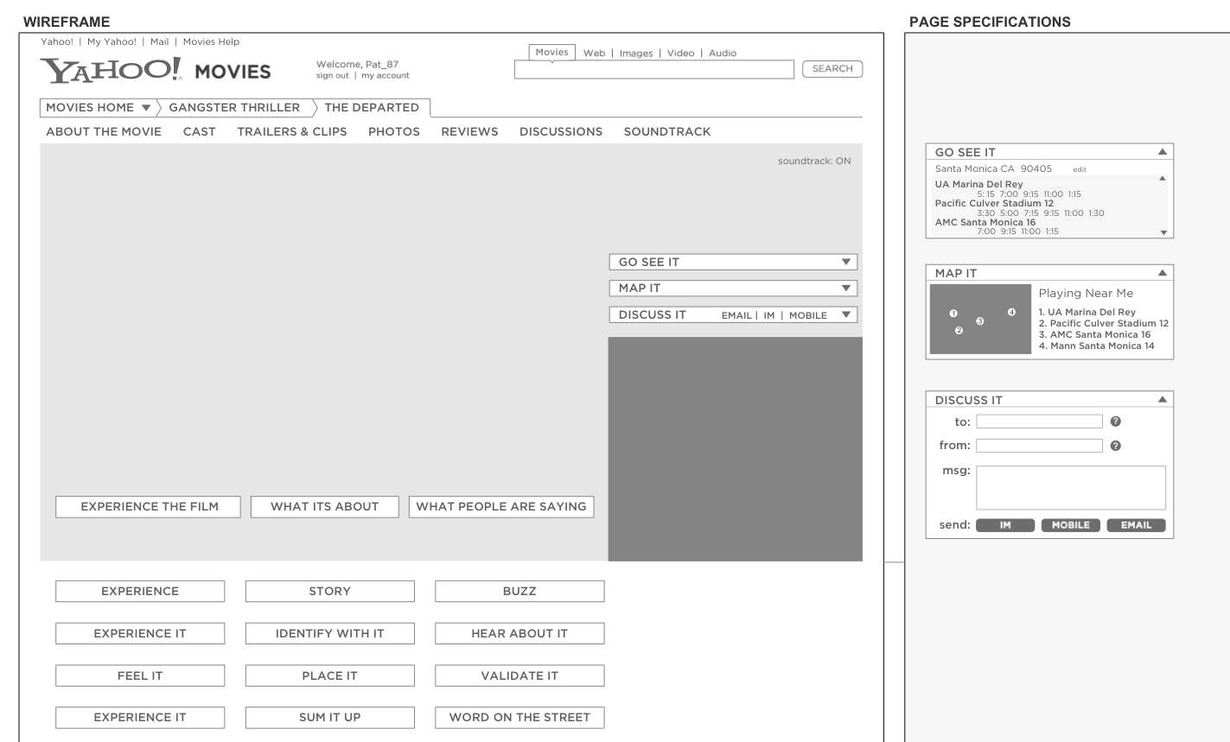1230x742 pixels.
Task: Switch search to the Images tab
Action: [636, 54]
